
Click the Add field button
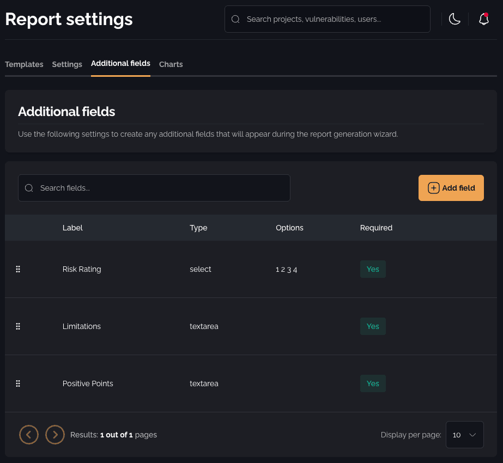pos(451,188)
